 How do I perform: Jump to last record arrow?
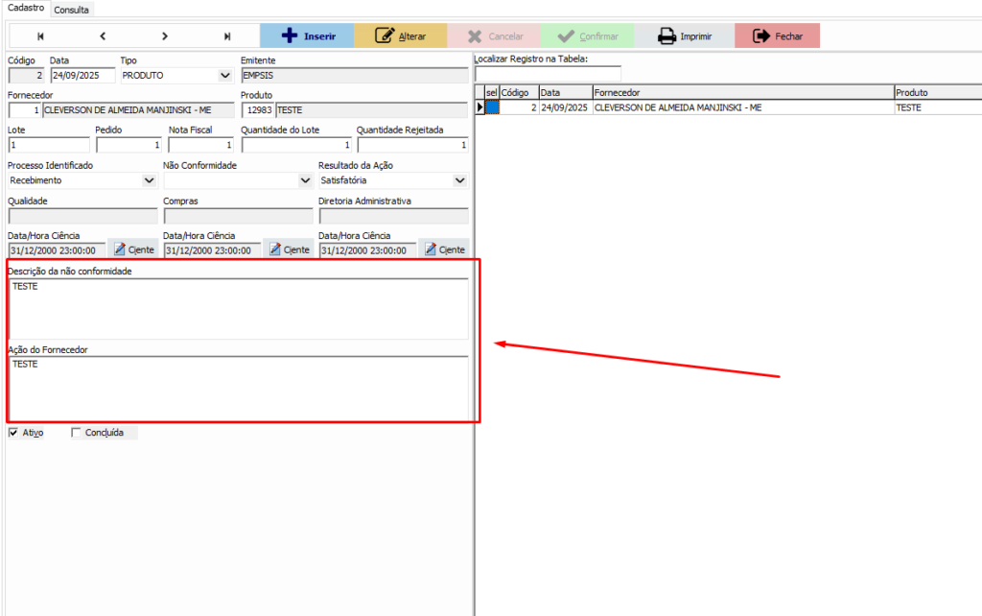pyautogui.click(x=227, y=36)
